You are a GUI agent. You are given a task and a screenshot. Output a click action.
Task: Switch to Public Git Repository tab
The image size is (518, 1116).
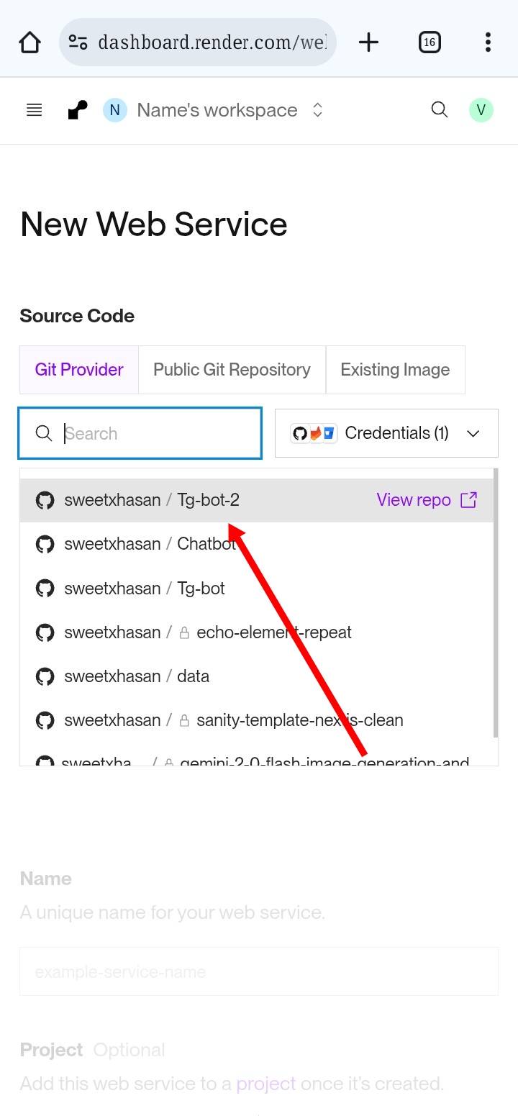pos(232,370)
